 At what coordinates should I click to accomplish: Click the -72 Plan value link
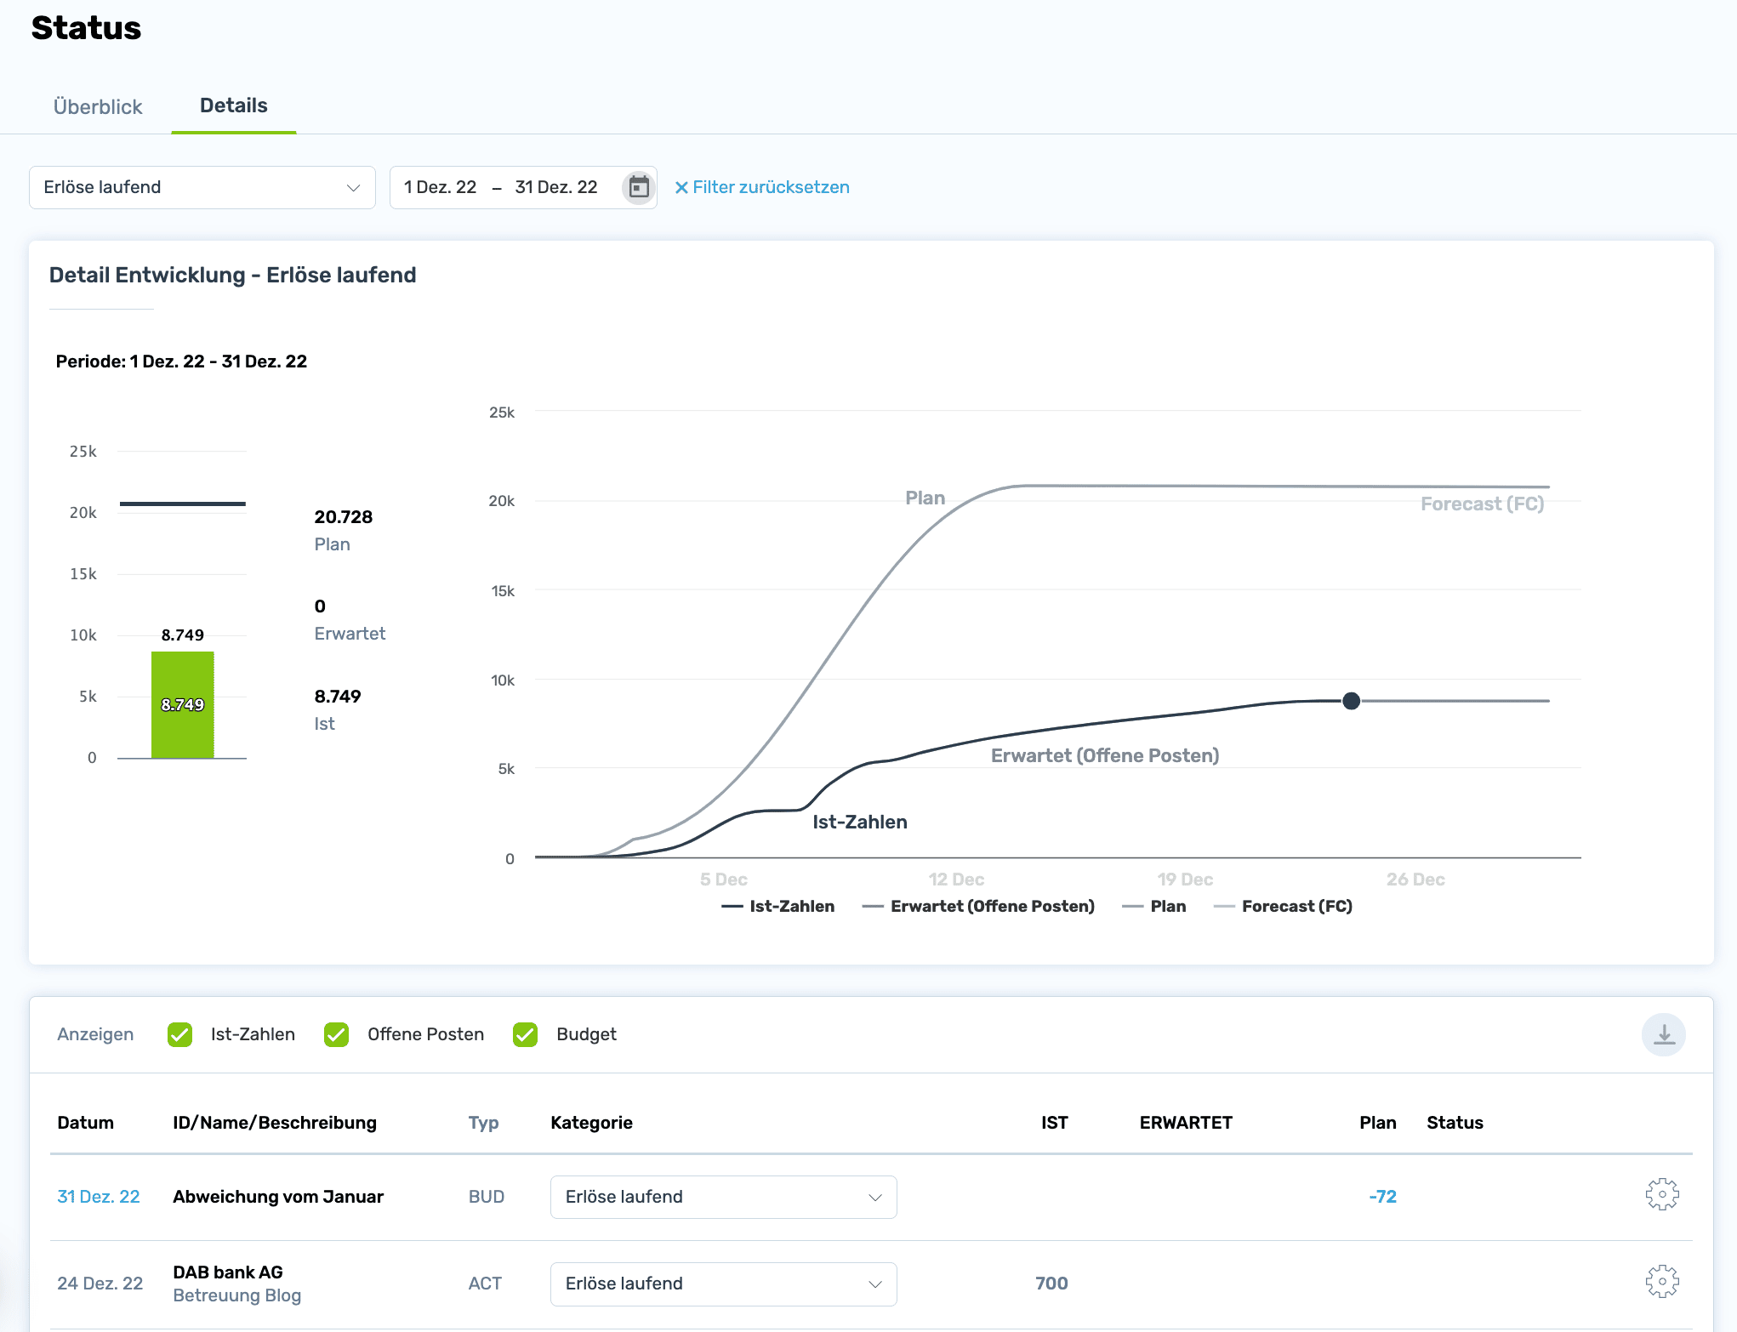(x=1382, y=1197)
